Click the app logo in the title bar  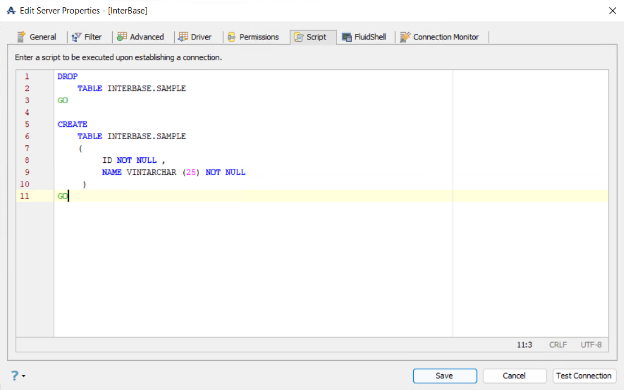coord(11,11)
